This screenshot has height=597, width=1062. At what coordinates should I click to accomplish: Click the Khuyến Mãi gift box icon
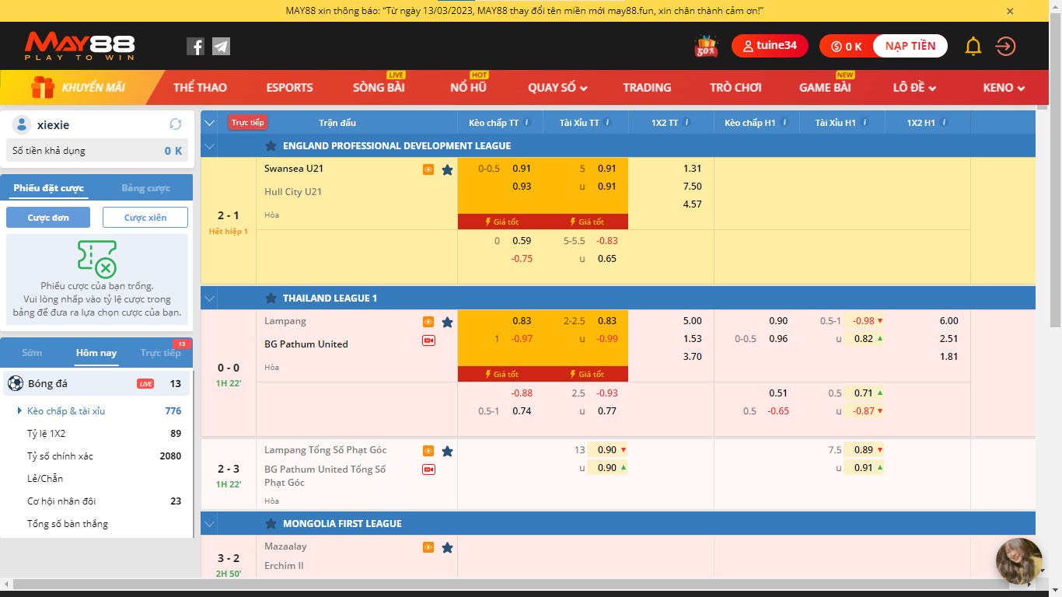pyautogui.click(x=42, y=87)
